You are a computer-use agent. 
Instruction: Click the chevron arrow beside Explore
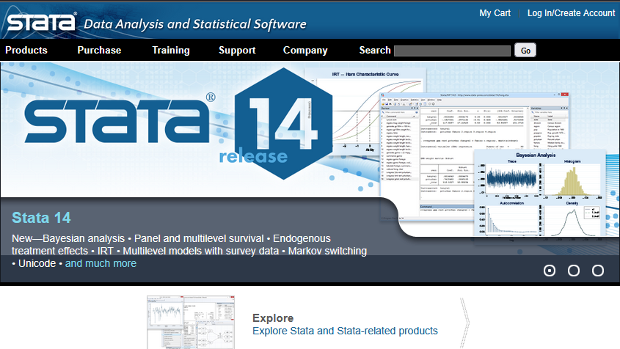[465, 323]
